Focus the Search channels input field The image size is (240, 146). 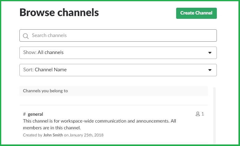(118, 35)
